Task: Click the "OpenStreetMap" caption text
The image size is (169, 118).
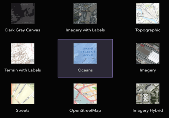Action: (x=85, y=110)
